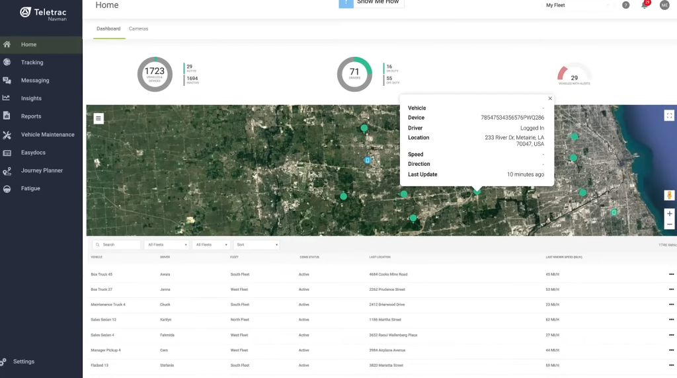Open the Vehicle Maintenance wrench icon
Image resolution: width=677 pixels, height=378 pixels.
tap(7, 135)
